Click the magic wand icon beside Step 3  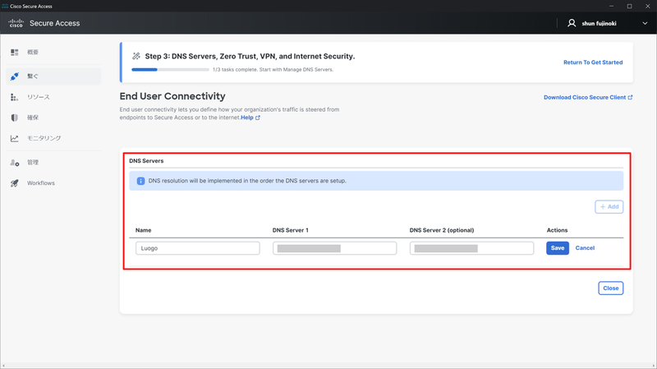point(136,56)
